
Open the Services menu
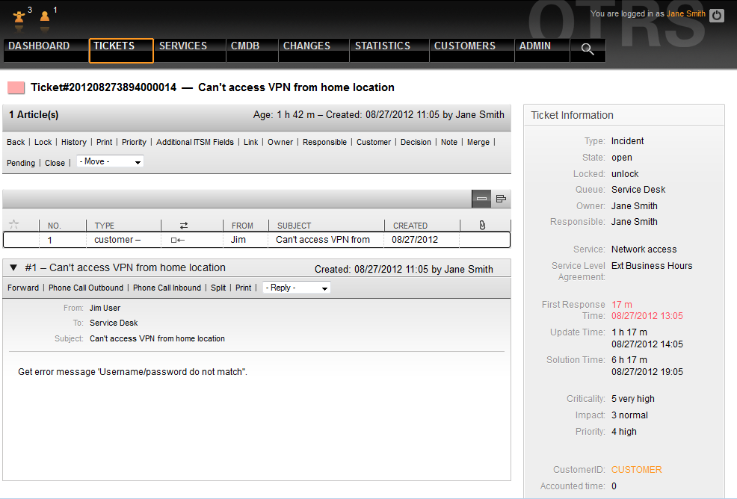click(x=182, y=46)
